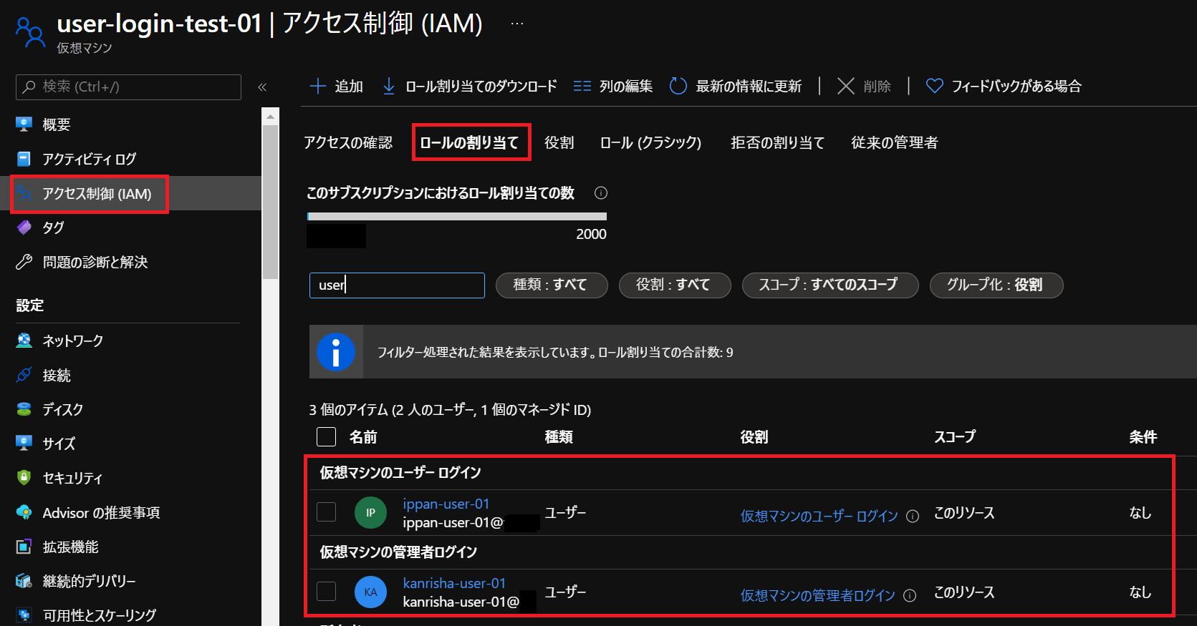This screenshot has width=1197, height=626.
Task: Click the info icon beside ロール割り当ての数
Action: (x=601, y=192)
